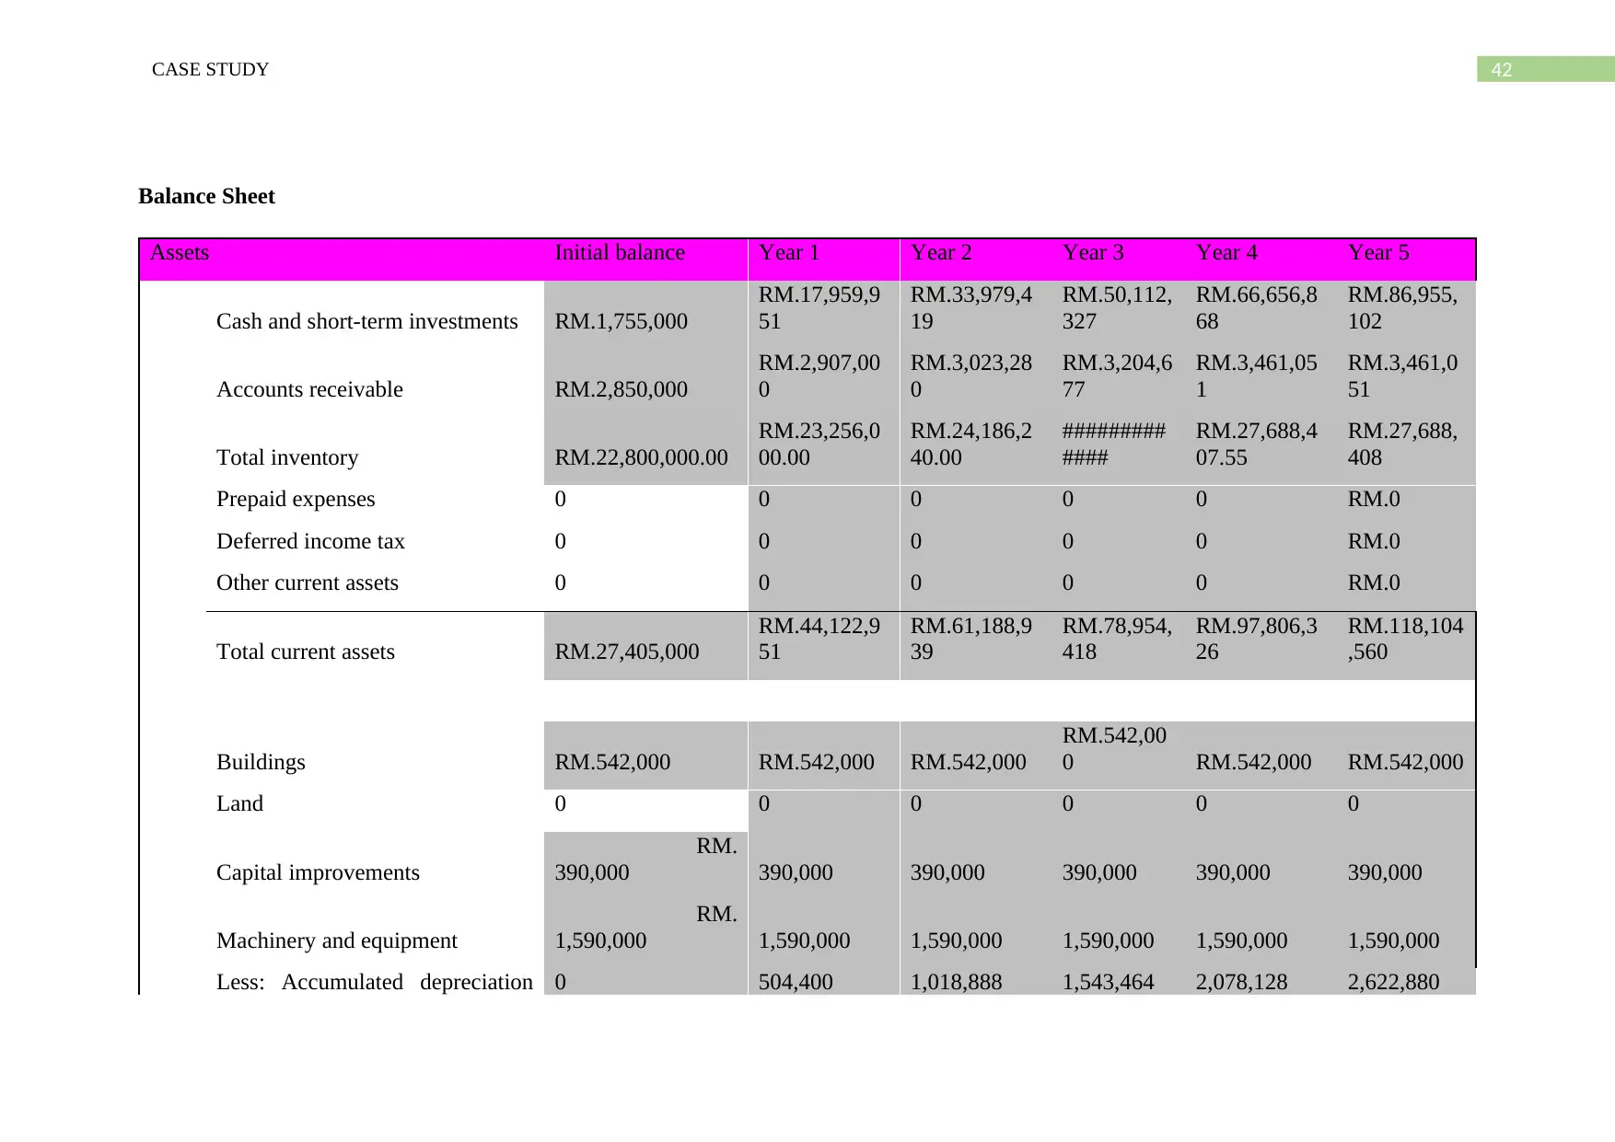Image resolution: width=1615 pixels, height=1142 pixels.
Task: Select the 'Capital improvements' row label
Action: coord(318,872)
